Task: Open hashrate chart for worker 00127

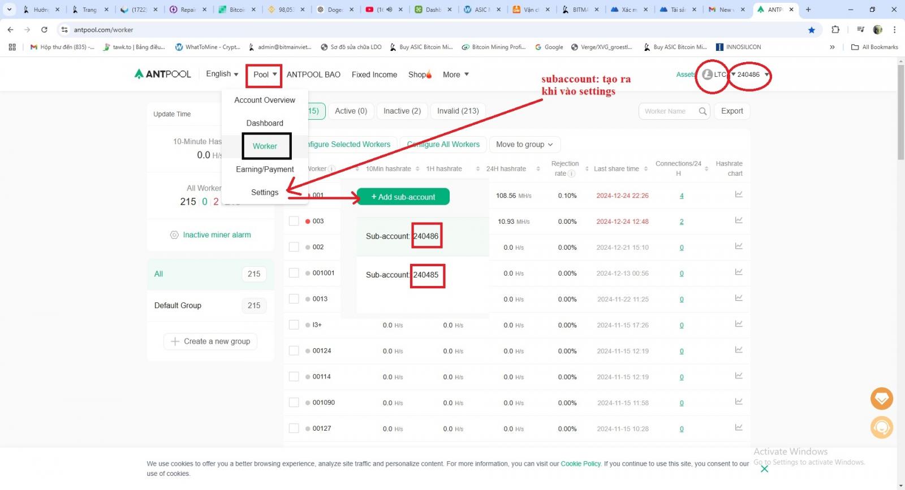Action: point(739,428)
